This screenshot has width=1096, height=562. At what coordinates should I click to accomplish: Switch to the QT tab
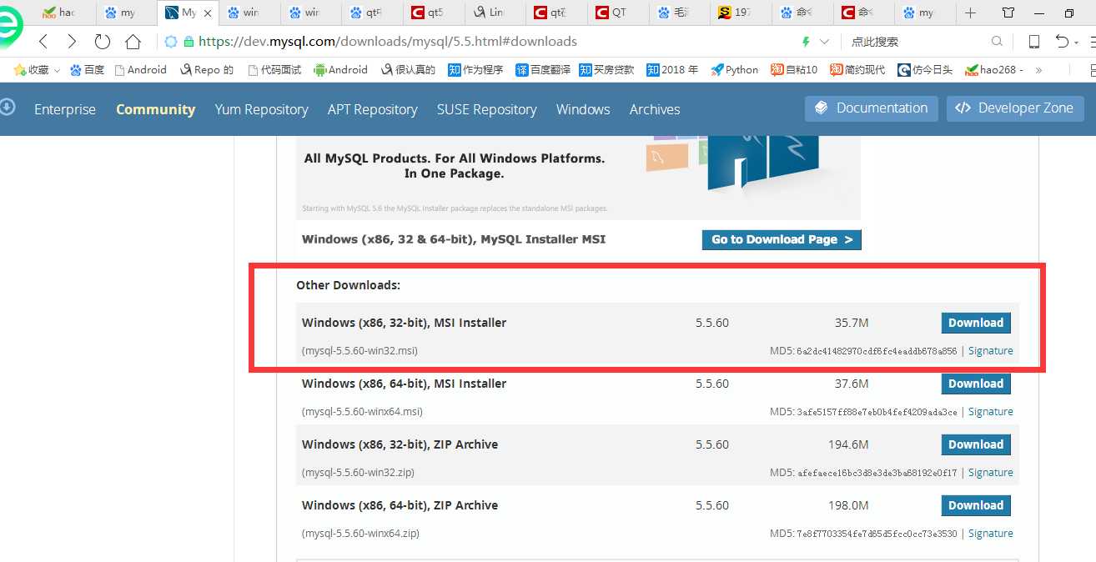tap(620, 13)
